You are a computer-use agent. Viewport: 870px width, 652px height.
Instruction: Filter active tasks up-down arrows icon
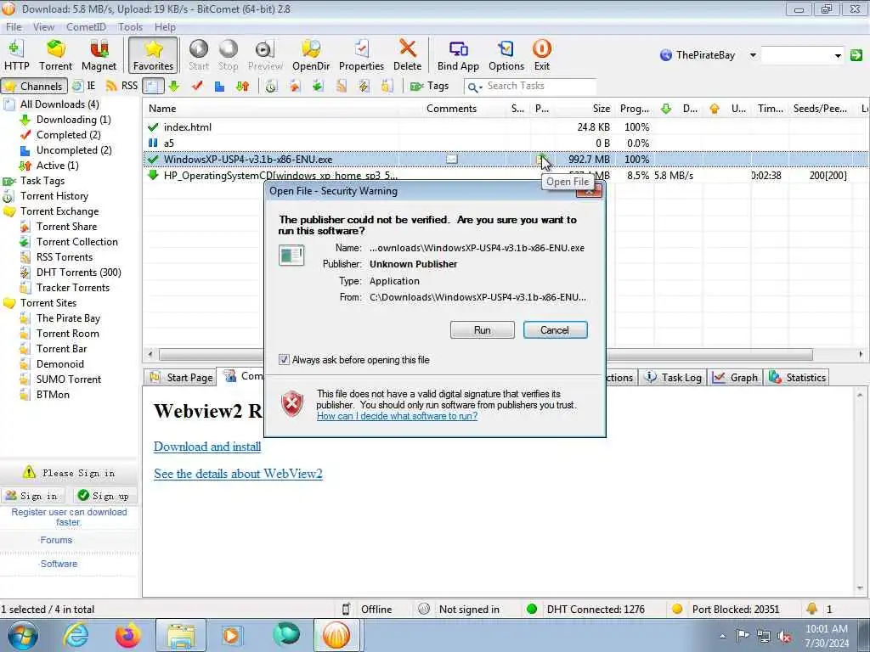[x=242, y=86]
